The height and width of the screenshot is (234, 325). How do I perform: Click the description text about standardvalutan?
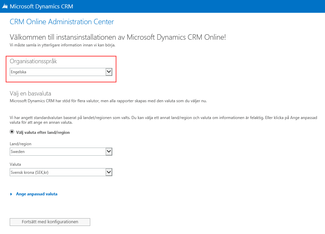163,120
